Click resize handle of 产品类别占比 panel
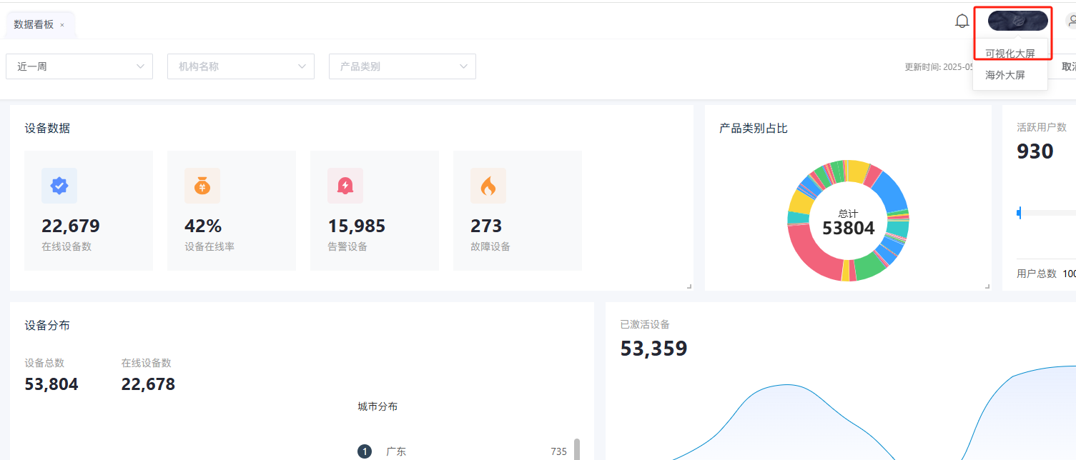This screenshot has height=460, width=1076. [987, 286]
